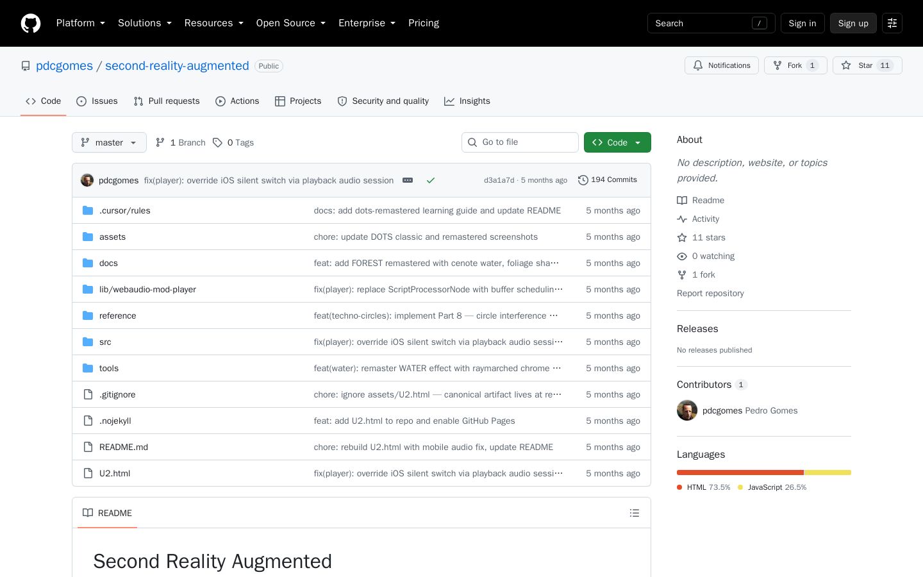View the green check status details

(431, 180)
